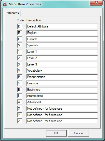
Task: Close the Menu Item Properties dialog
Action: (x=96, y=3)
